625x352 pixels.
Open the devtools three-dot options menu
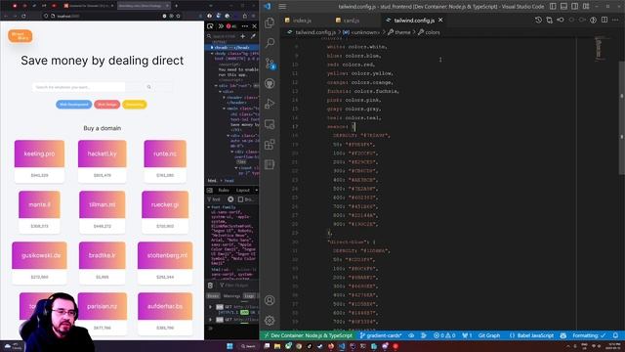coord(244,26)
